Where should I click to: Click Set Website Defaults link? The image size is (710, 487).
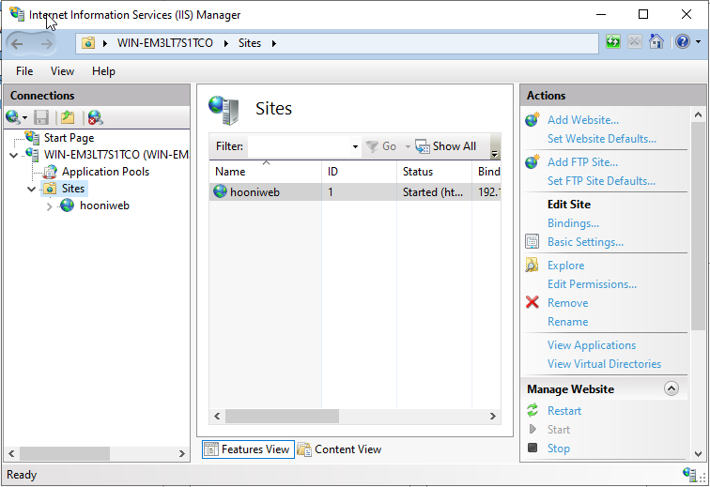tap(602, 139)
